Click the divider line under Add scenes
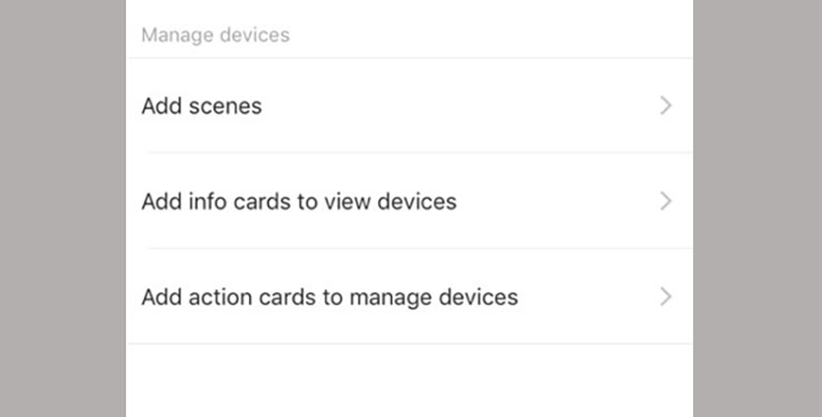Image resolution: width=822 pixels, height=417 pixels. pyautogui.click(x=409, y=152)
